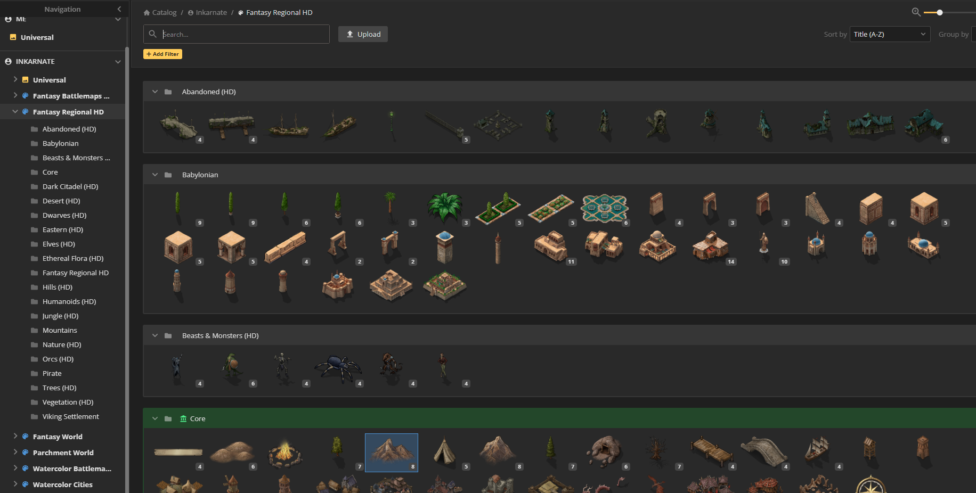The image size is (976, 493).
Task: Select the campfire asset in Core
Action: coord(284,452)
